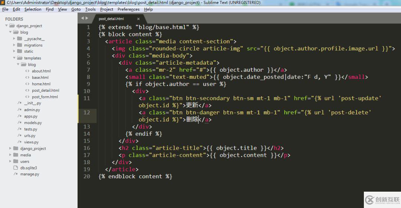Click the home.html code file icon
Screen dimensions: 401x208
pyautogui.click(x=27, y=84)
